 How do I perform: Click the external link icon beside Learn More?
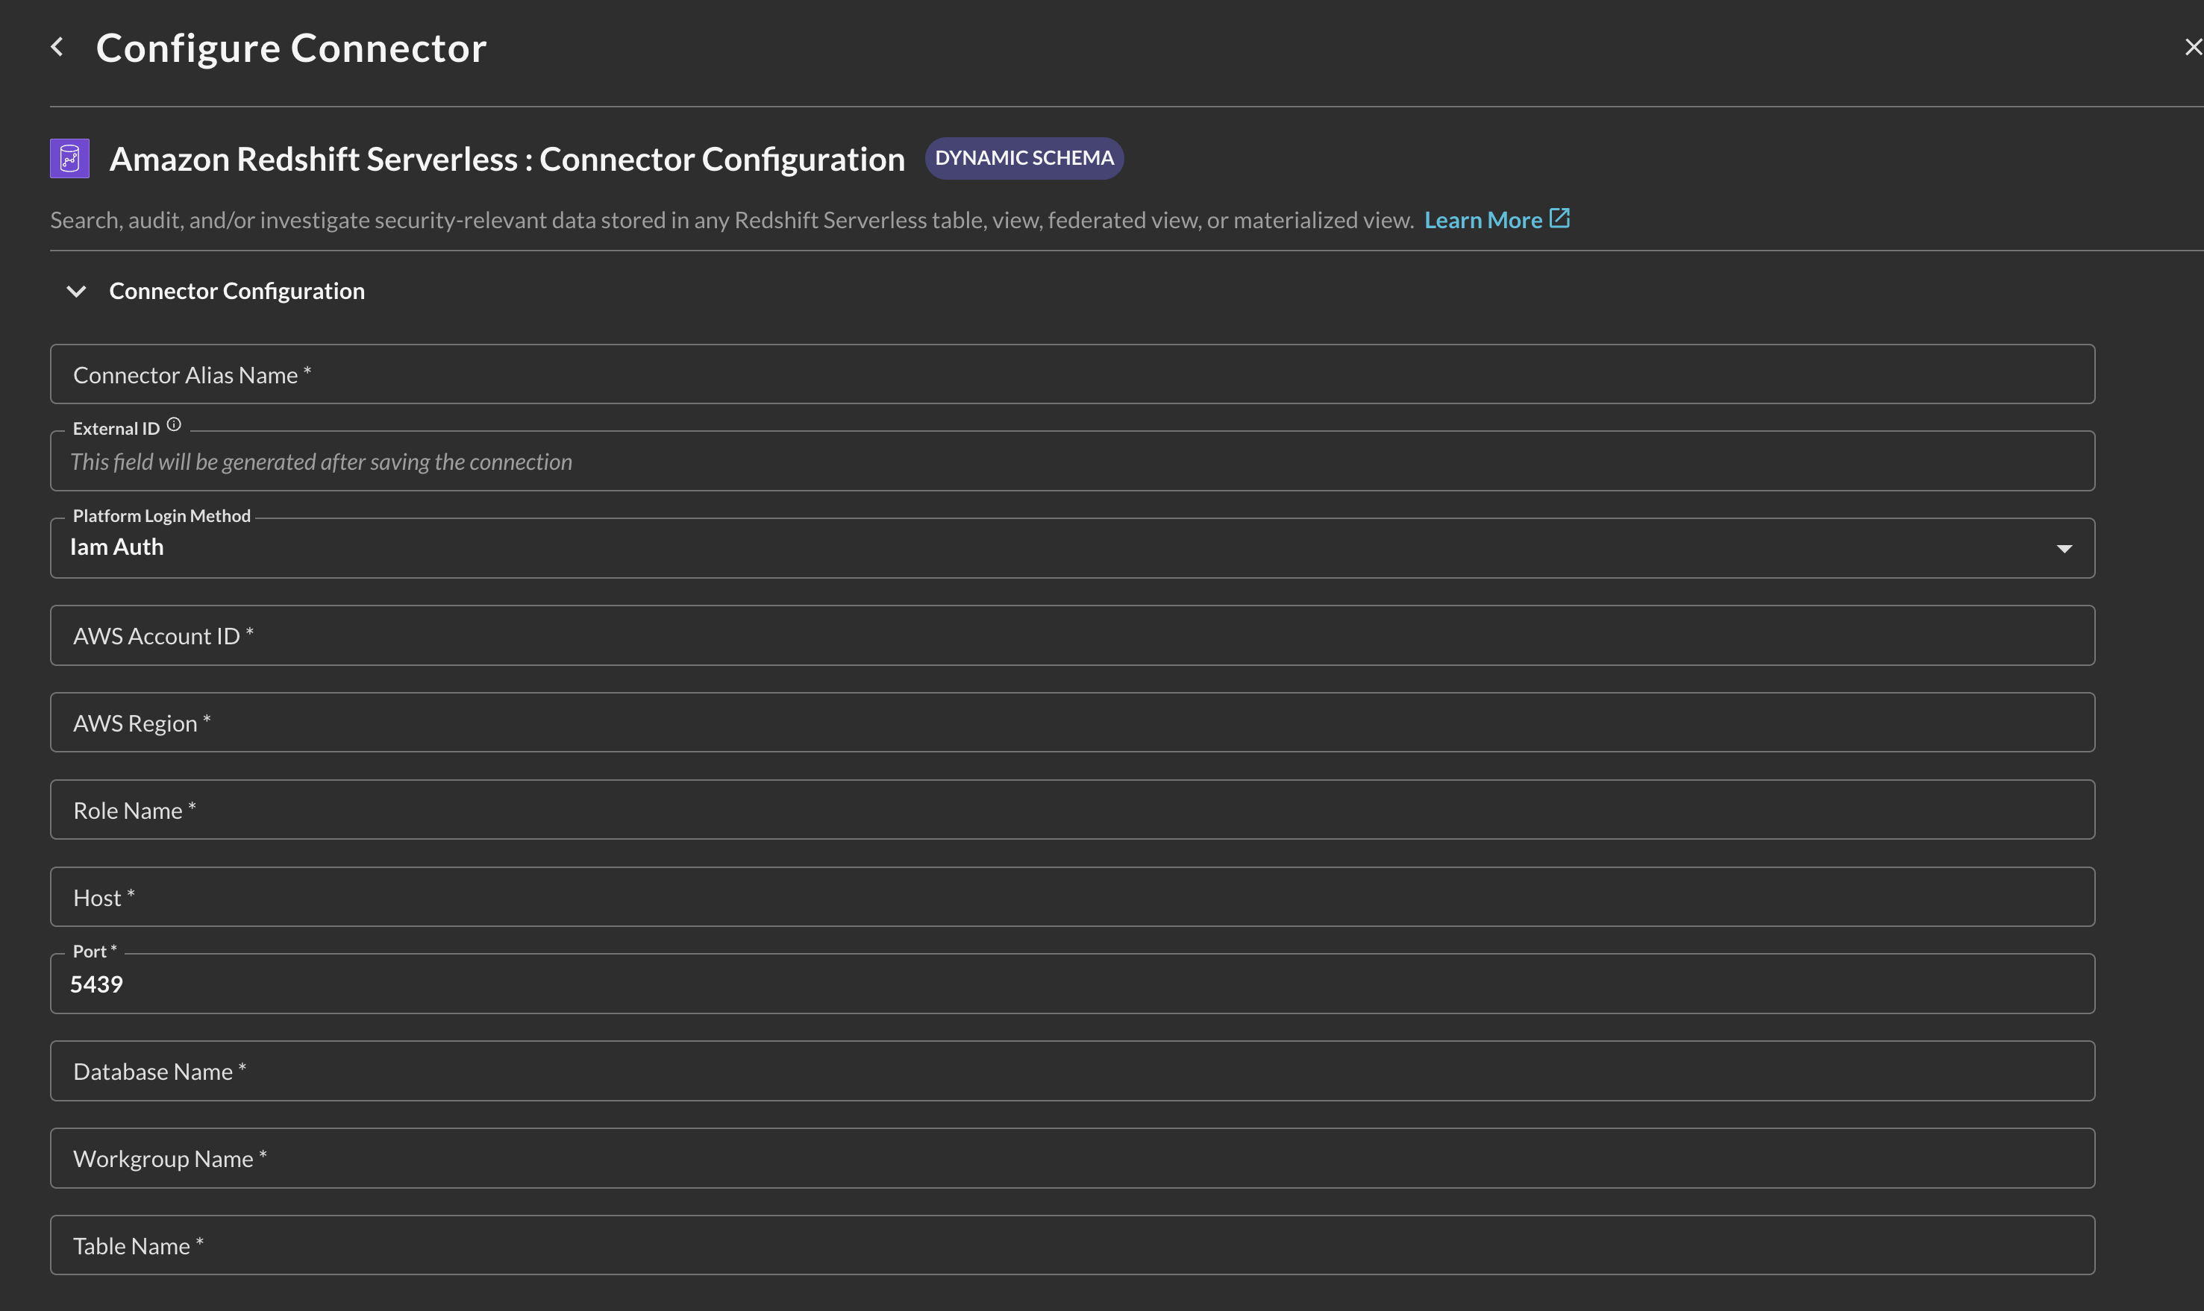point(1560,218)
